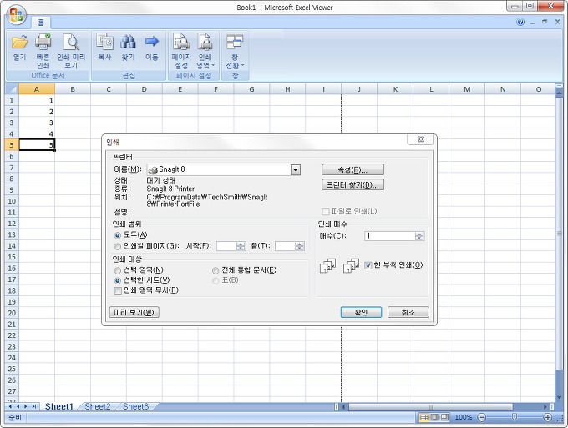The height and width of the screenshot is (428, 568).
Task: Click the Office button orb
Action: pos(17,16)
